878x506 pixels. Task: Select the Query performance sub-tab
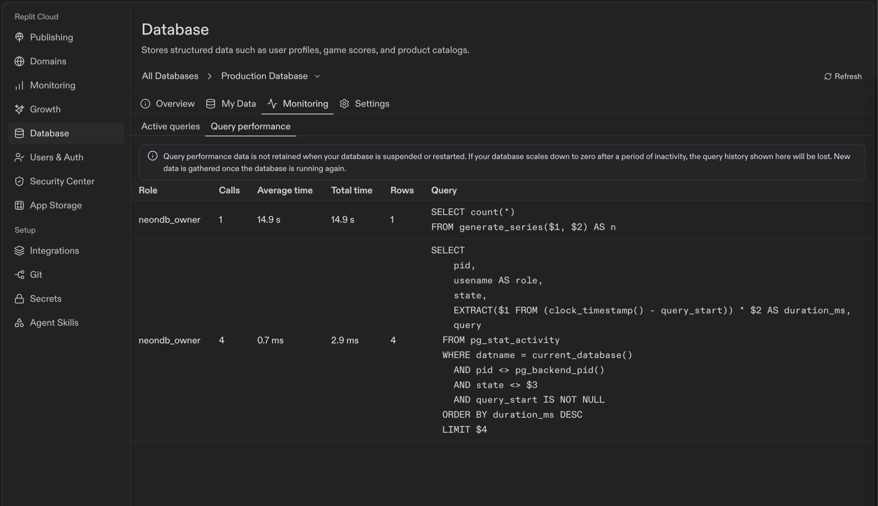251,126
